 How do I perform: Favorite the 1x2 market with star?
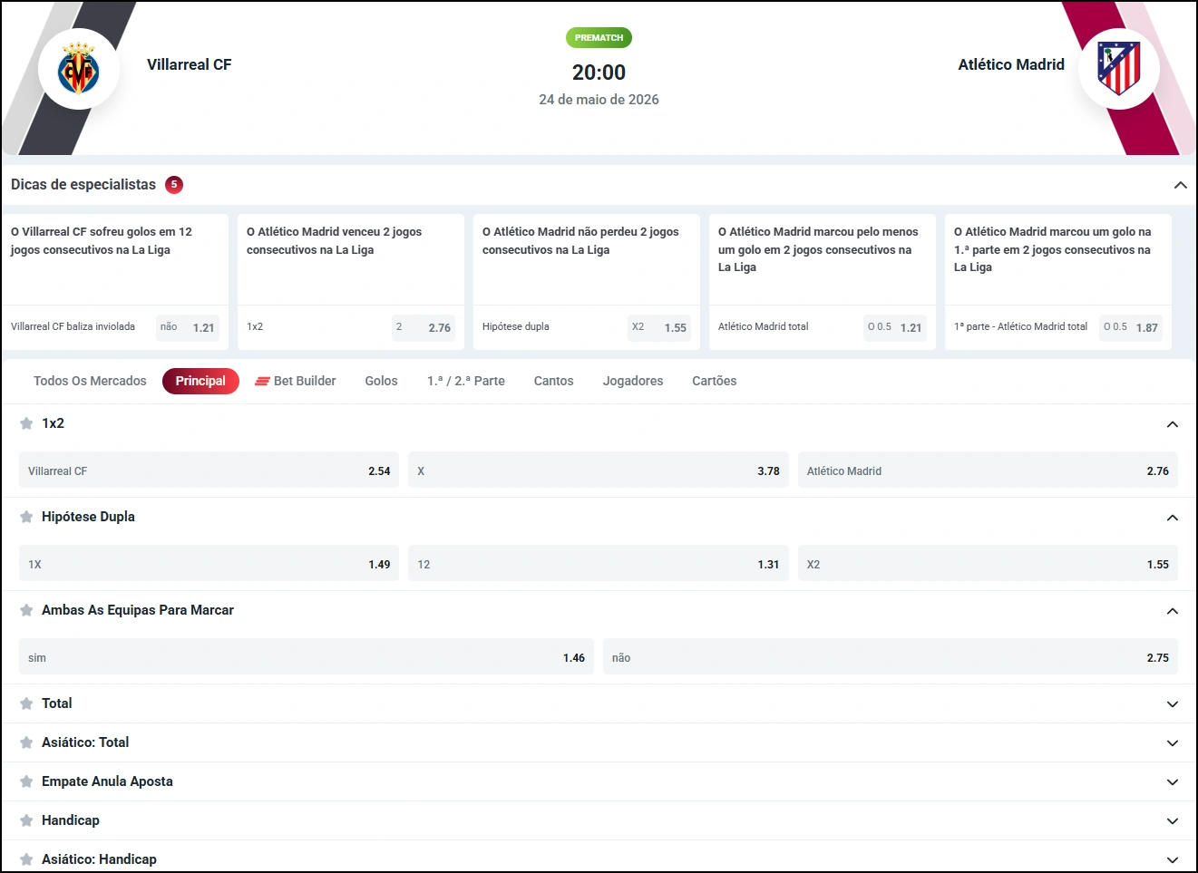pos(26,423)
